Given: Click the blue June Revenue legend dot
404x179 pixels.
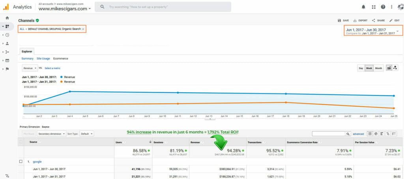Looking at the screenshot, I should click(x=61, y=77).
